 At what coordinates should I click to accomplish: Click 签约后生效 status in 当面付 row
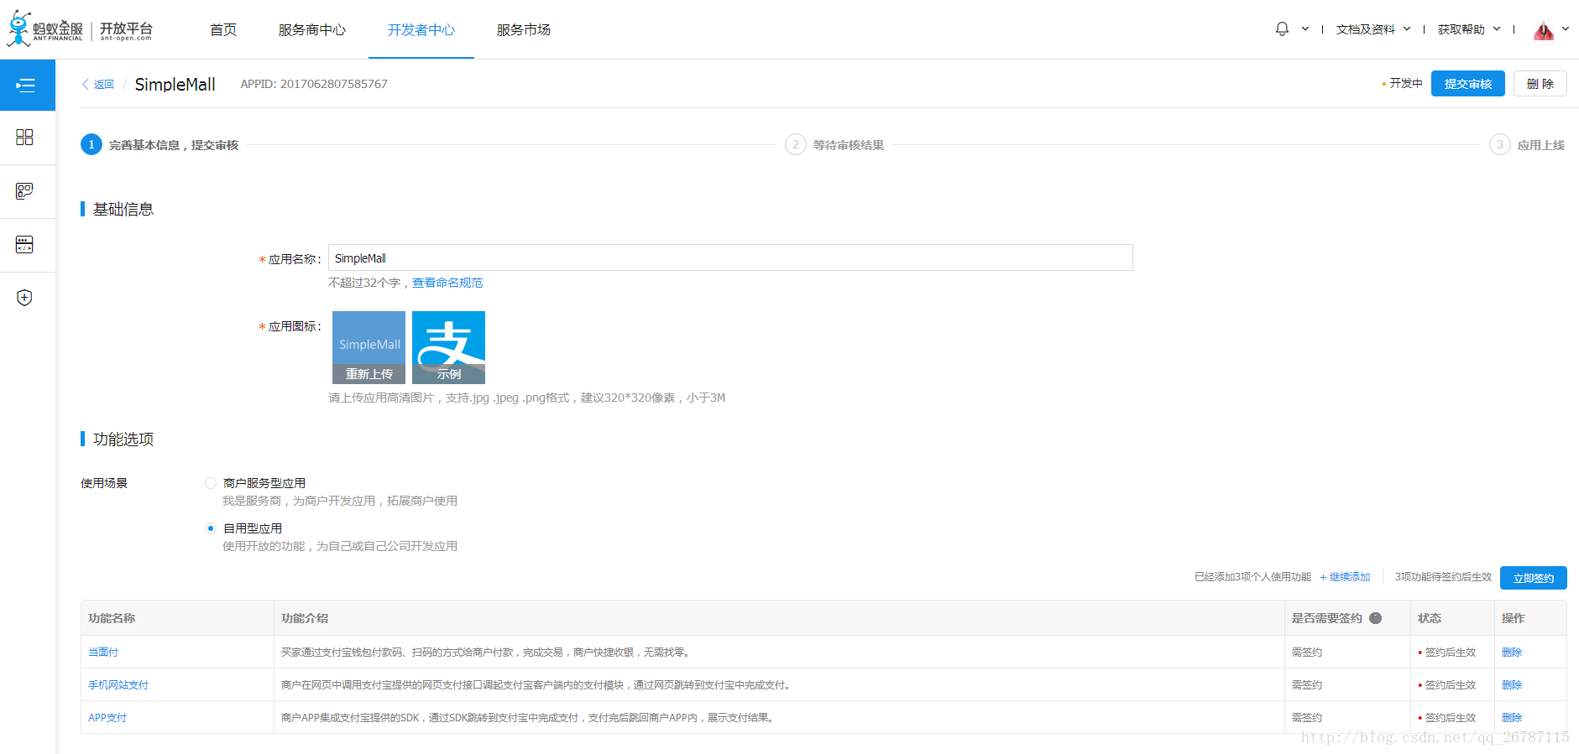click(x=1447, y=652)
